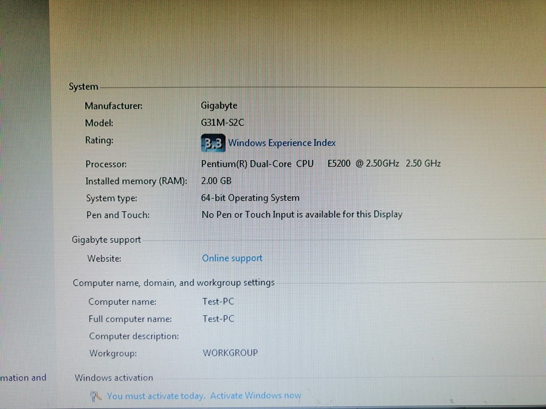
Task: Select the 2.00 GB memory value
Action: (216, 181)
